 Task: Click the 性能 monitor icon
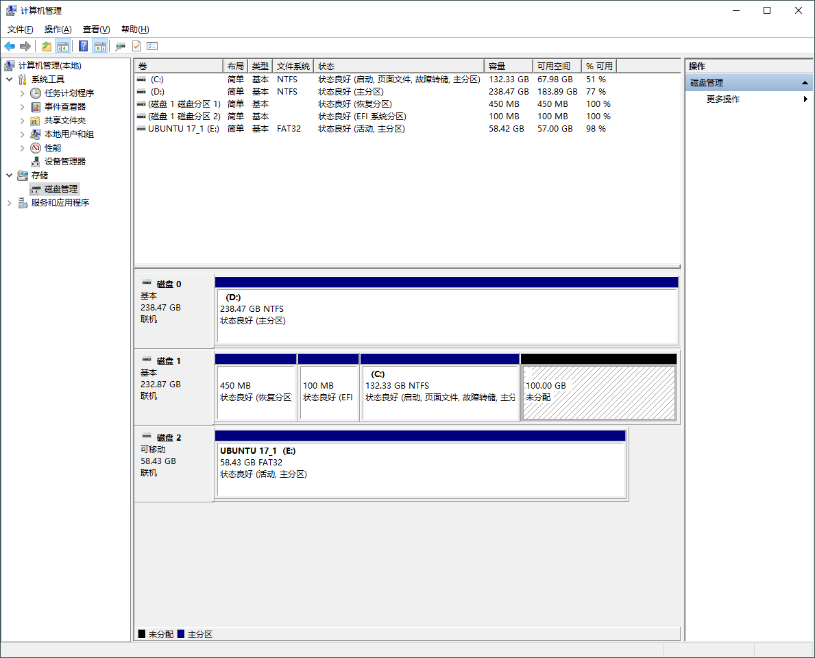tap(36, 148)
